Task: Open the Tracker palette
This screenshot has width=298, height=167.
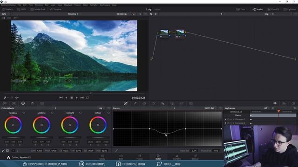Action: click(154, 103)
